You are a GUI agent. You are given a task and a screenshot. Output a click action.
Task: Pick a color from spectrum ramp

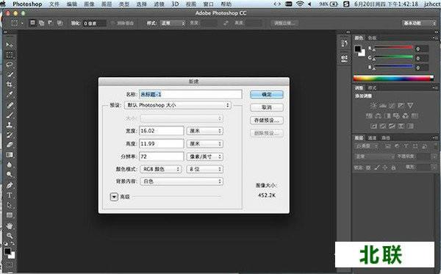point(393,79)
